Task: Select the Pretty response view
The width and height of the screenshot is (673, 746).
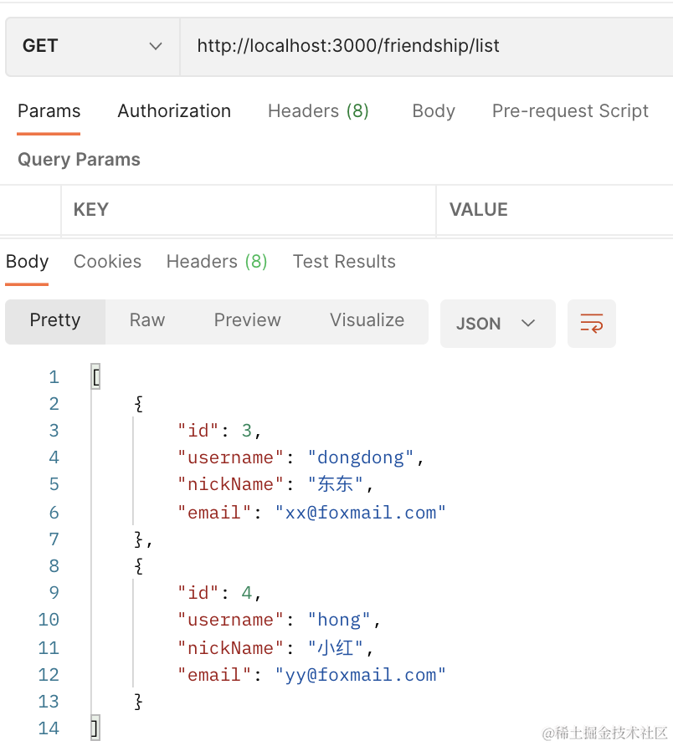Action: coord(55,320)
